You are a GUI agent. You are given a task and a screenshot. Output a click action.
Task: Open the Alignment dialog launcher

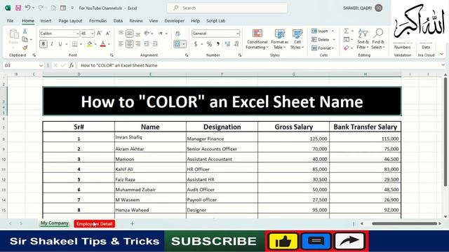pyautogui.click(x=187, y=55)
